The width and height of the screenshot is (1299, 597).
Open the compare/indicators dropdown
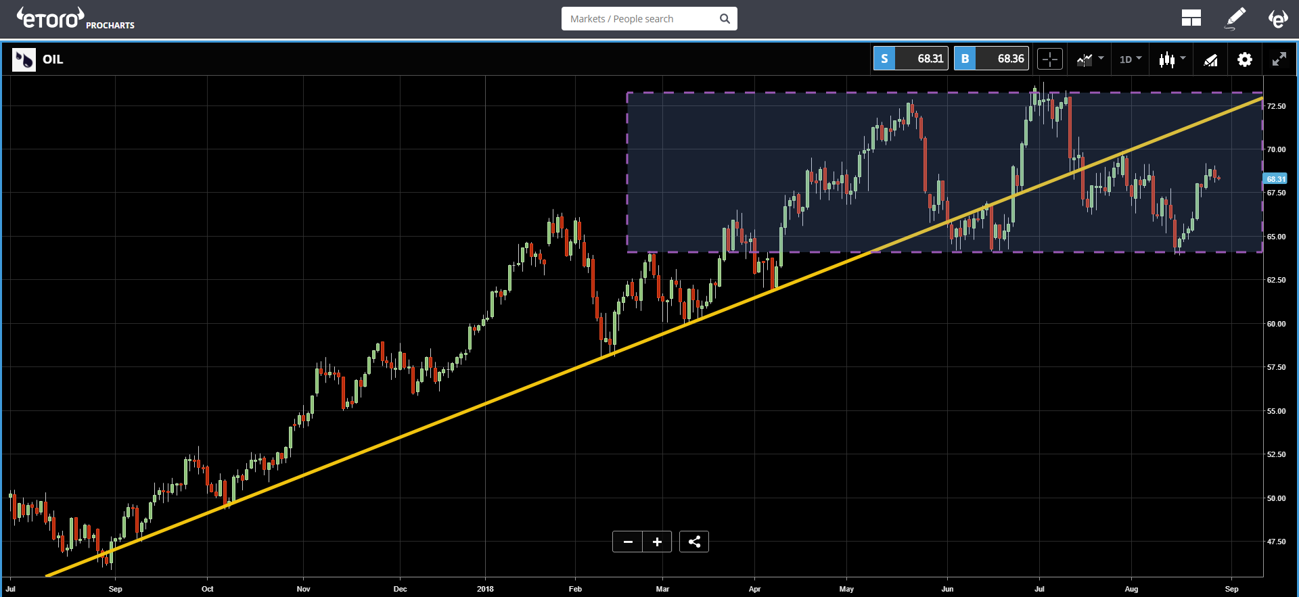click(1089, 59)
